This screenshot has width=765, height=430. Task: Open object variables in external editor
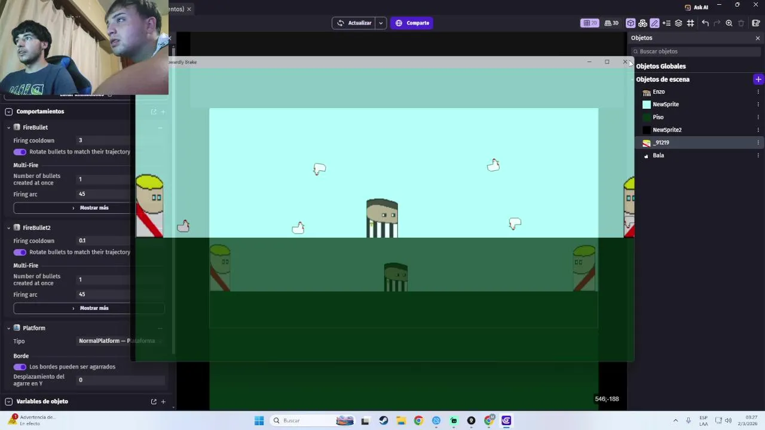pyautogui.click(x=154, y=401)
